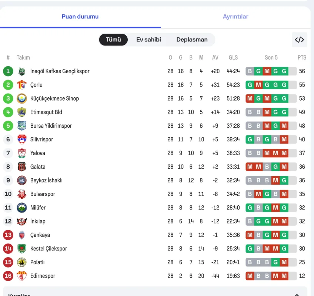
Task: Click the İnegöl Kafkas Gençlikspor team logo
Action: coord(22,71)
